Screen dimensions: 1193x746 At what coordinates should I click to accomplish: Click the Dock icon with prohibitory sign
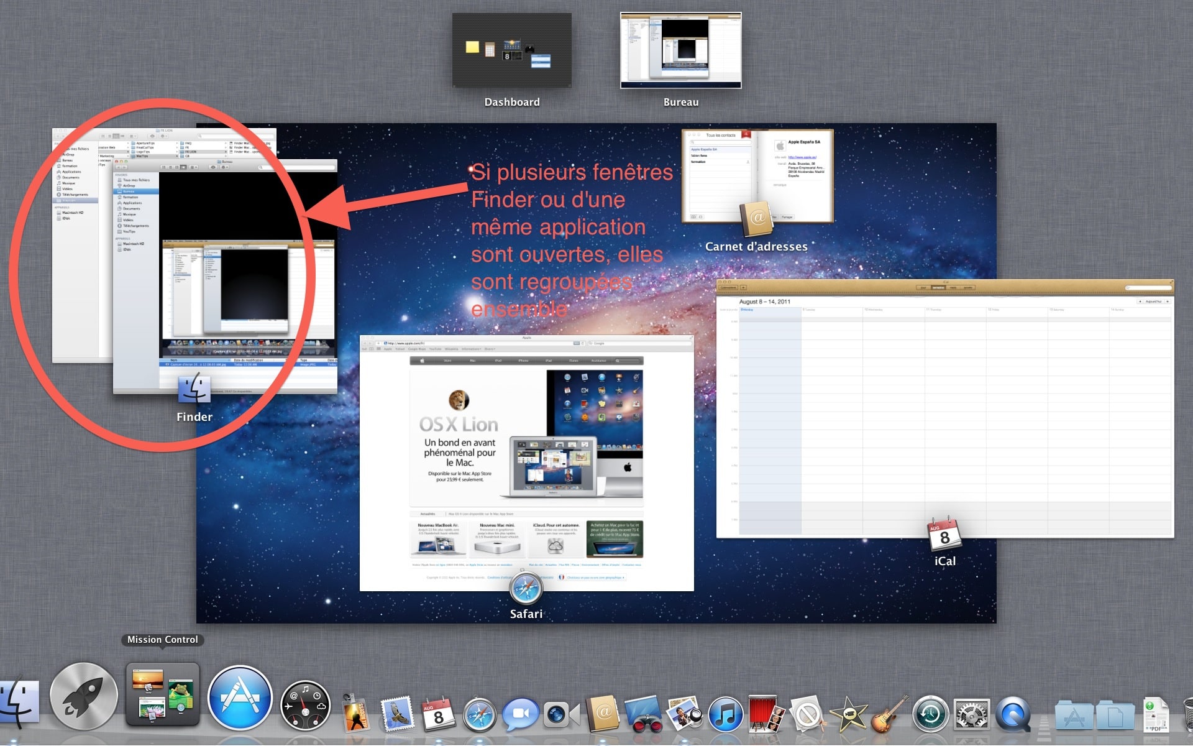(807, 714)
